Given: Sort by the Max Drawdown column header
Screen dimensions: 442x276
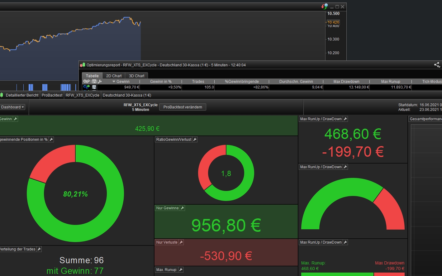Looking at the screenshot, I should click(346, 82).
